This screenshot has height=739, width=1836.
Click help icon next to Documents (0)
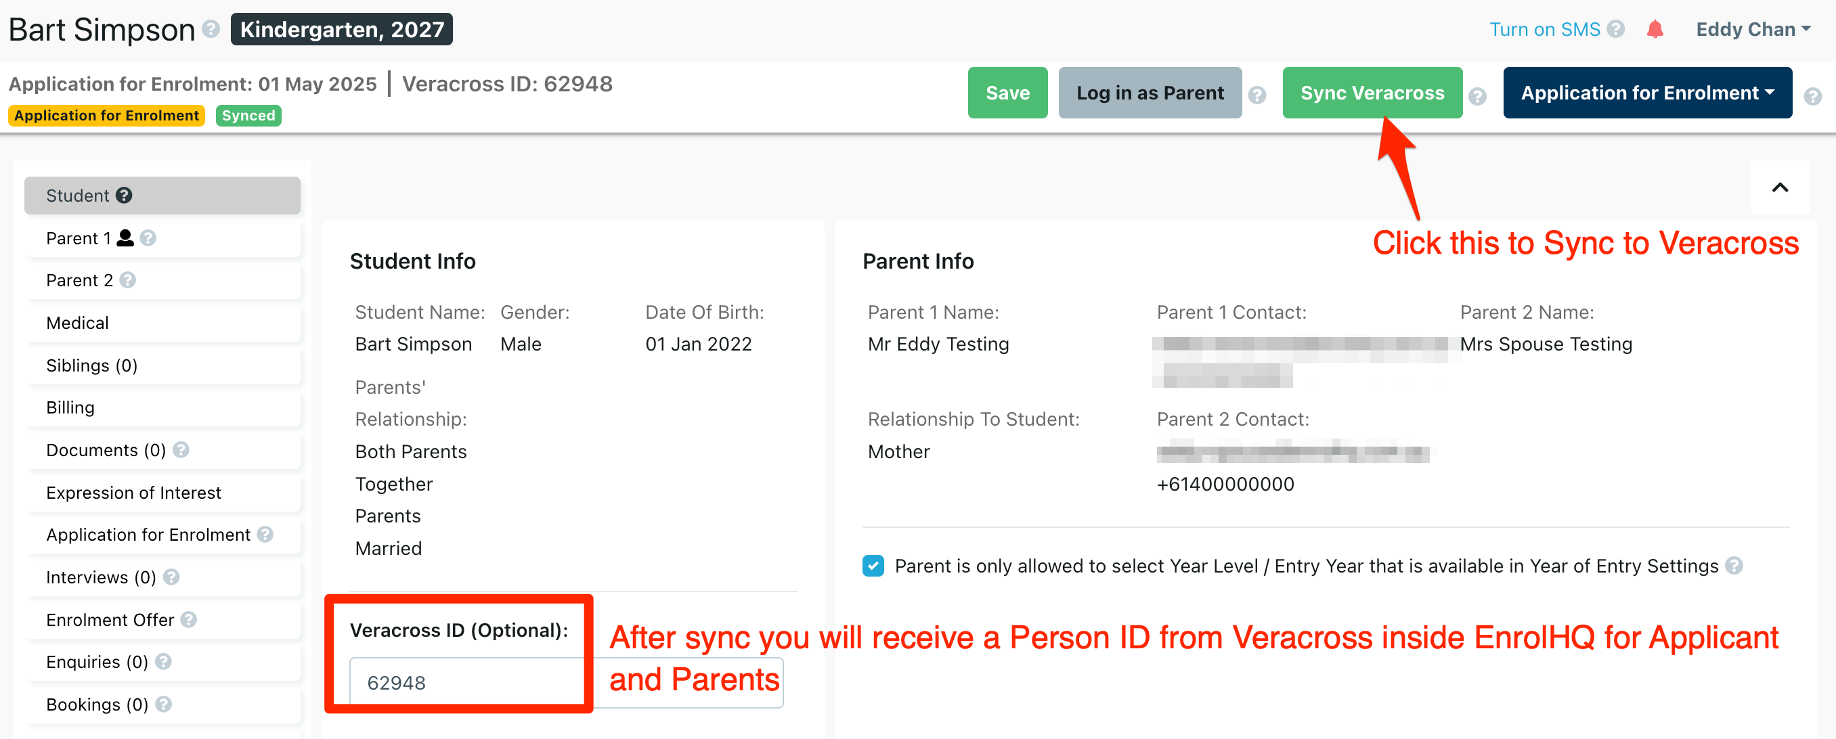181,449
